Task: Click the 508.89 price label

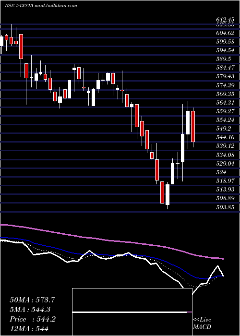Action: (x=225, y=198)
